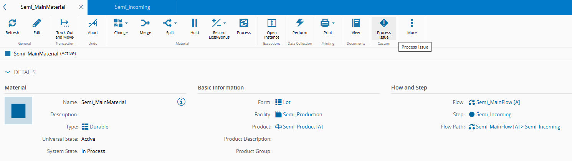Open Record Loss/Bonus dropdown
The image size is (572, 161).
click(225, 23)
